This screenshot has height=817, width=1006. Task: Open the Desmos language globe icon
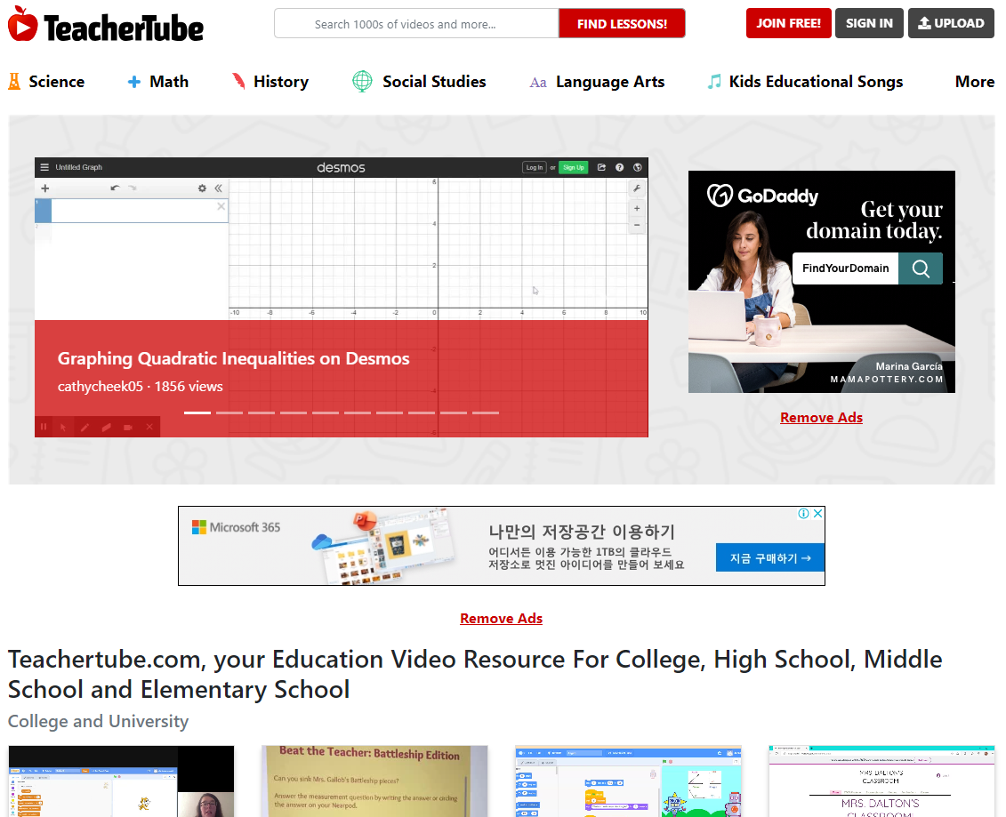(x=638, y=167)
